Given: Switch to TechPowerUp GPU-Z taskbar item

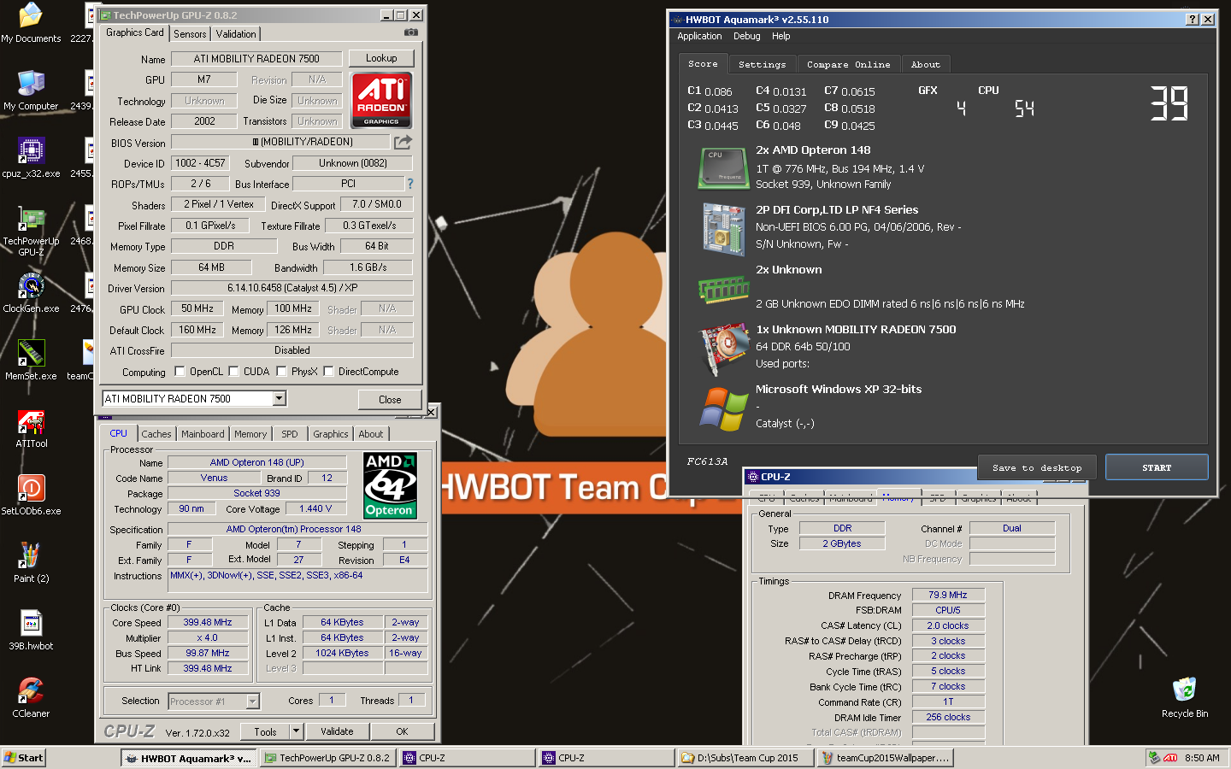Looking at the screenshot, I should (x=328, y=758).
